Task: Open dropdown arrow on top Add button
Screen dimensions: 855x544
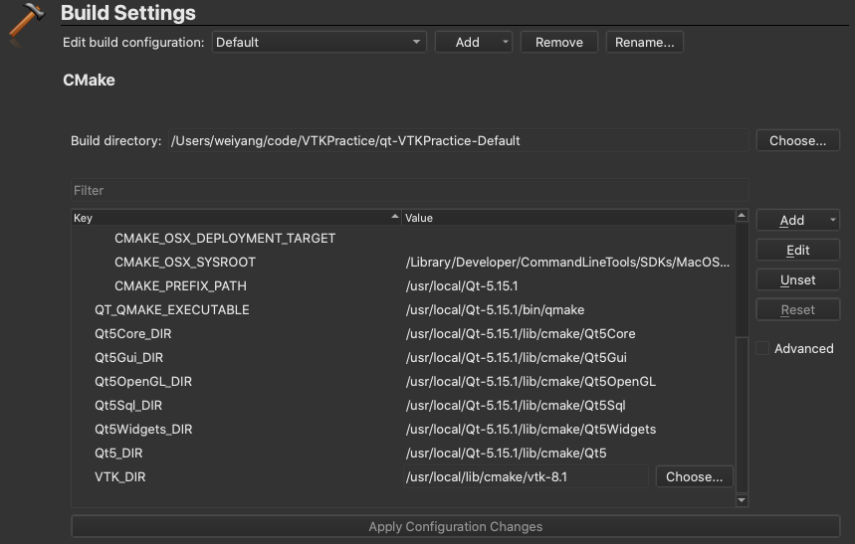Action: [x=505, y=42]
